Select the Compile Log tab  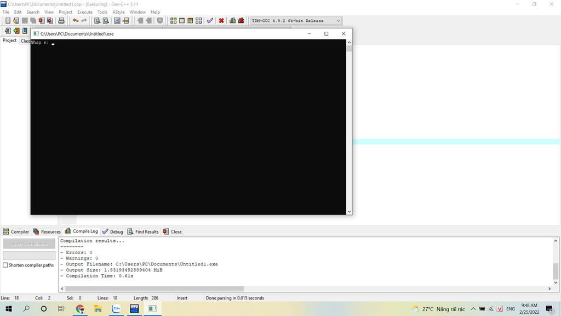coord(82,231)
